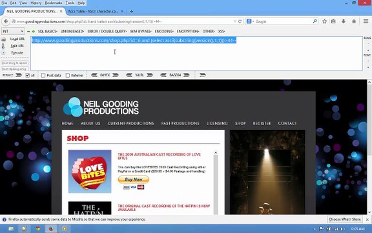The width and height of the screenshot is (372, 233).
Task: Select the NEIL GOODING PRODUCTIONS tab
Action: pyautogui.click(x=32, y=11)
